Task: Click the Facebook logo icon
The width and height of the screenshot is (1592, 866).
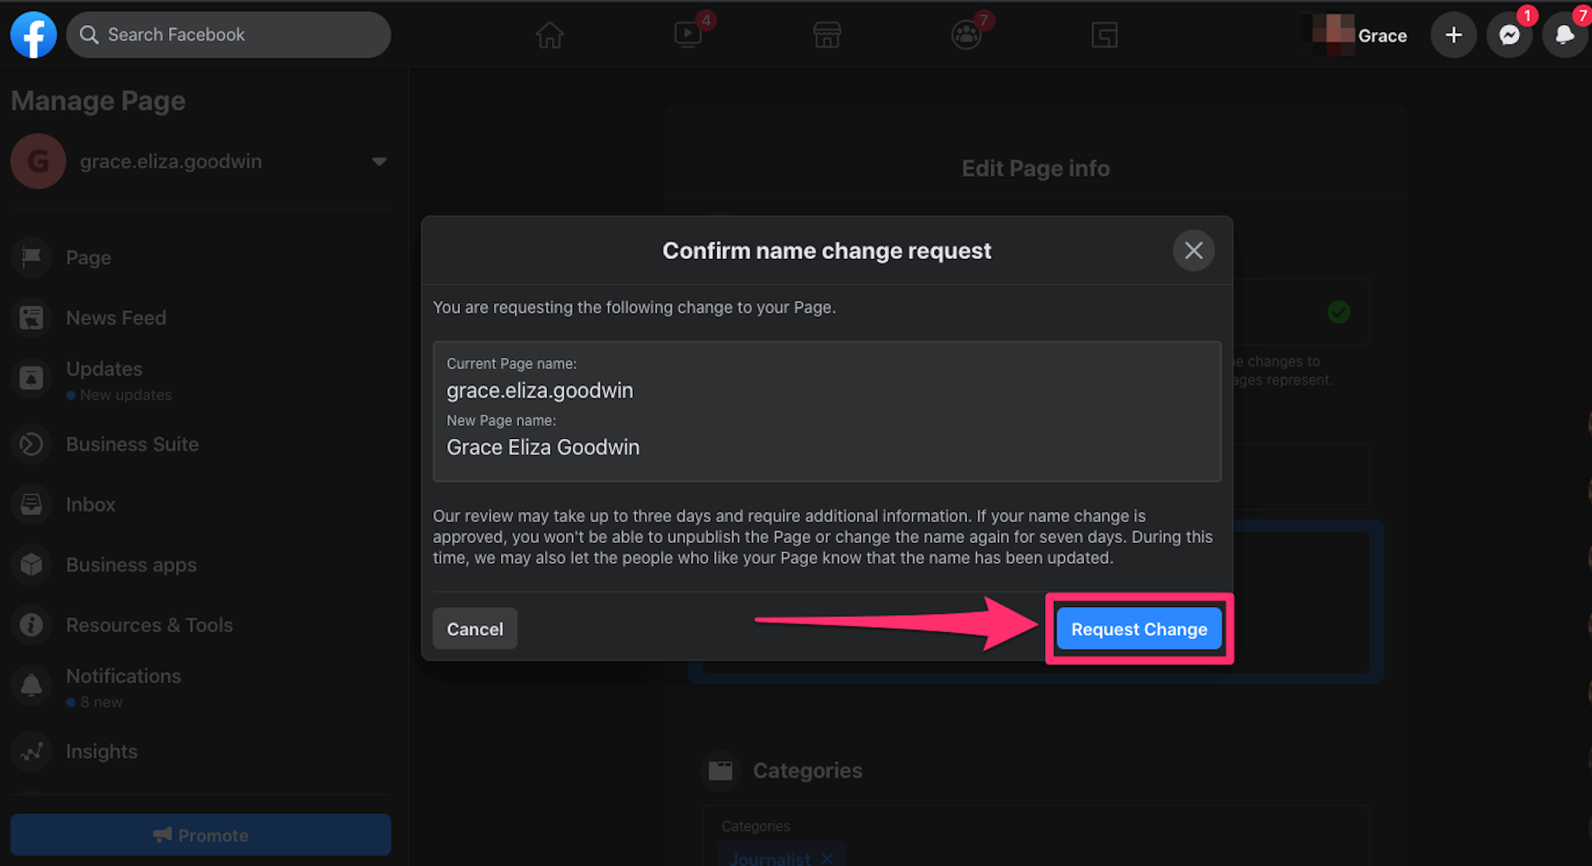Action: click(34, 35)
